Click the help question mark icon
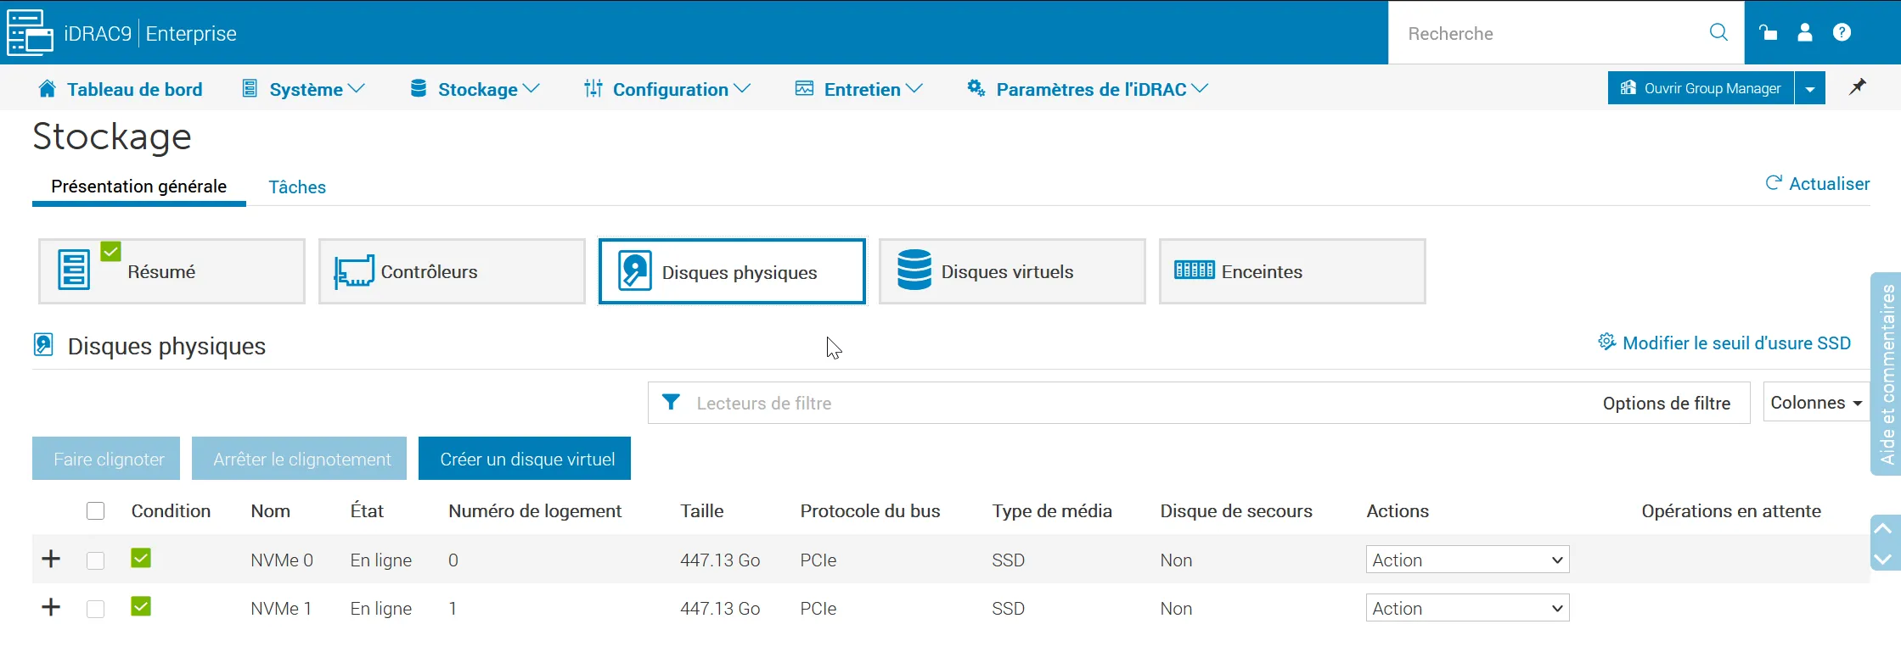 click(x=1842, y=32)
